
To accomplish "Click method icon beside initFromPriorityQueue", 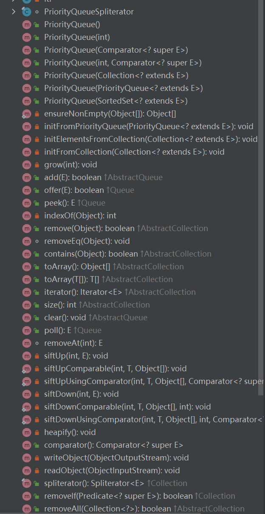I will coord(27,127).
